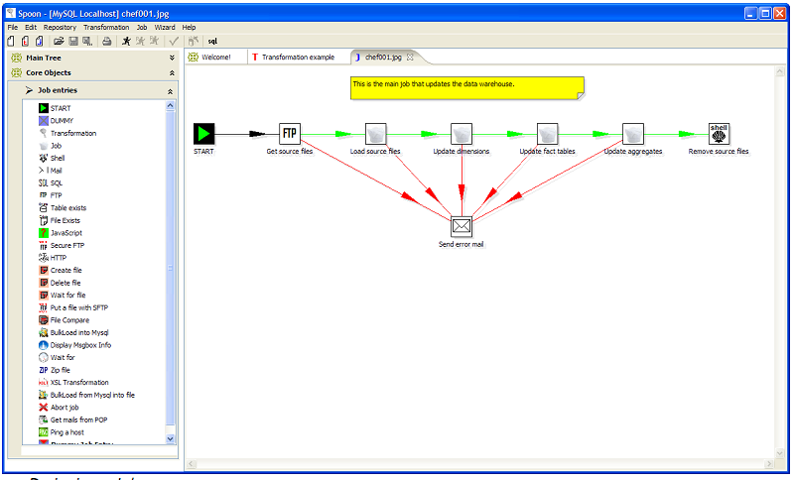Viewport: 794px width, 480px height.
Task: Click the SQL toolbar button
Action: 212,42
